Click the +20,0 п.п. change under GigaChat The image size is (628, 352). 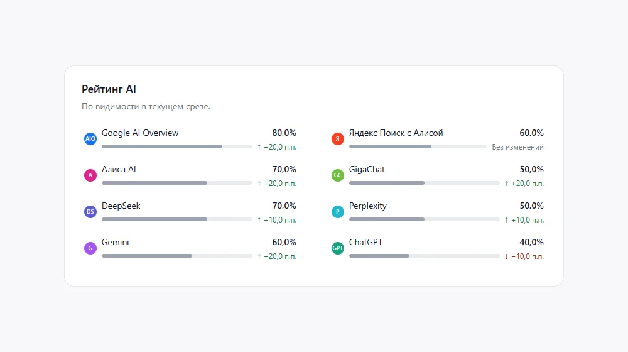[x=524, y=184]
